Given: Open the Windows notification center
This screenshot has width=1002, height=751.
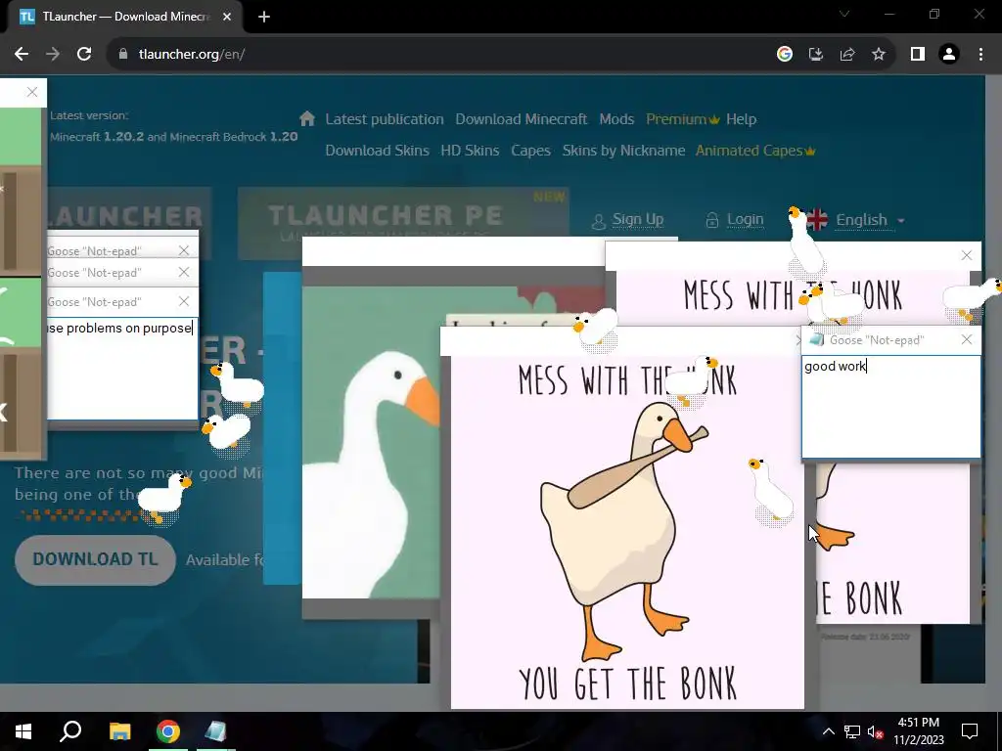Looking at the screenshot, I should [x=970, y=731].
